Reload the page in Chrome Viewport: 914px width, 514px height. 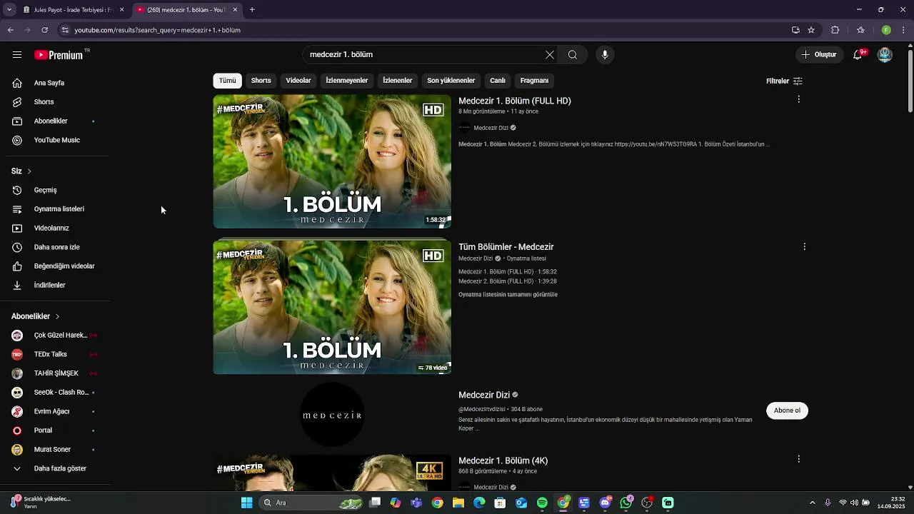point(44,30)
